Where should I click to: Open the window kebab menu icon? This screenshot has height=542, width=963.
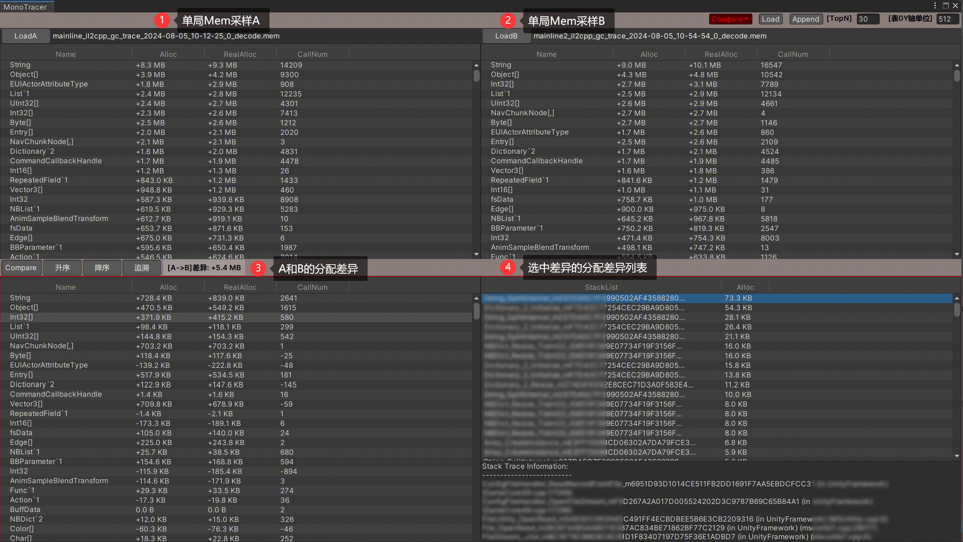935,5
